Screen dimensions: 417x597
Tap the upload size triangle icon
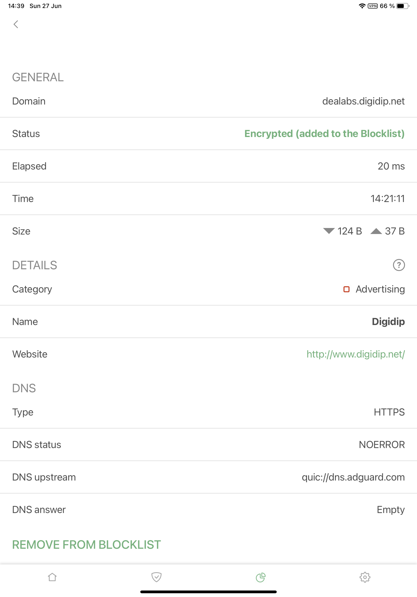tap(376, 231)
